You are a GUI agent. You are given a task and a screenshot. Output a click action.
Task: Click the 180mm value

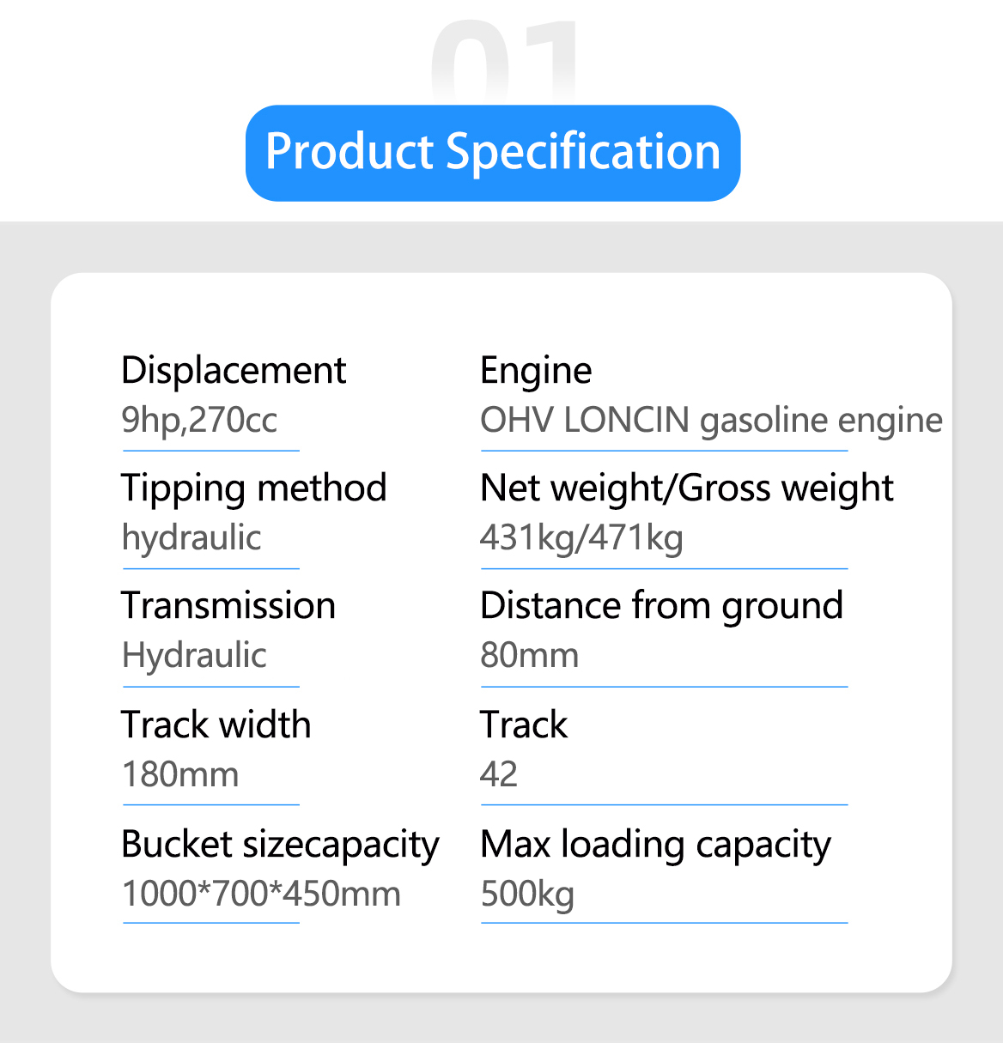(x=180, y=775)
